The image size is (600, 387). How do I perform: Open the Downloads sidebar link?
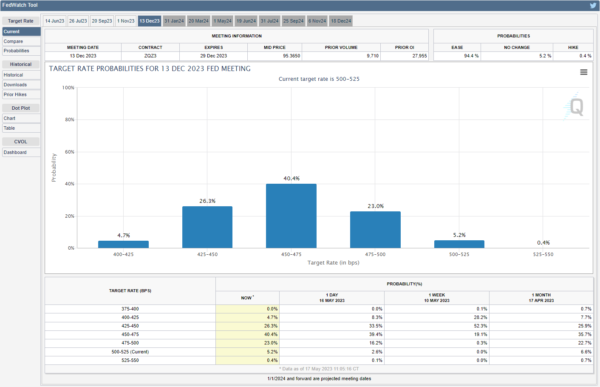21,85
